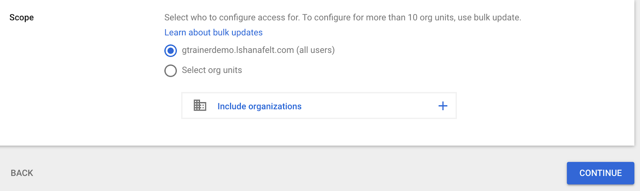Click the white card area right of Include organizations
The image size is (640, 191).
(540, 106)
